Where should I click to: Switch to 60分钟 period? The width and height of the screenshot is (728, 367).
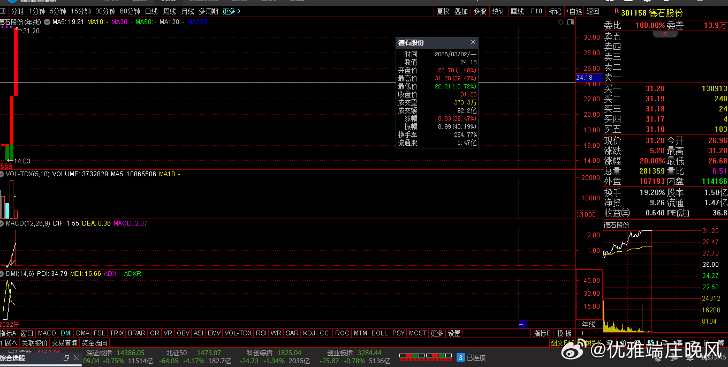click(130, 11)
